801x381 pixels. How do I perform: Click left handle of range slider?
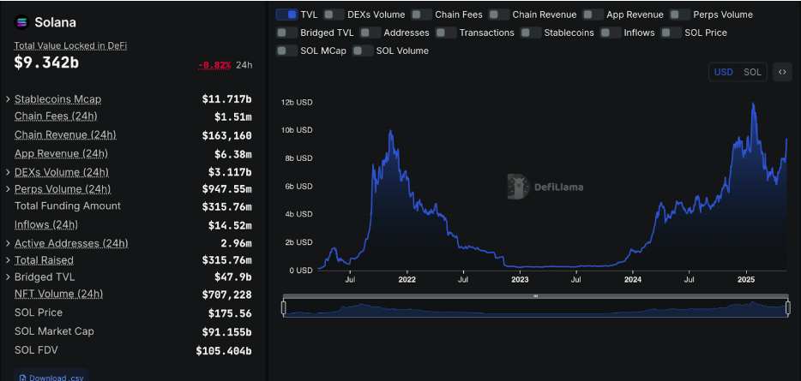point(284,307)
